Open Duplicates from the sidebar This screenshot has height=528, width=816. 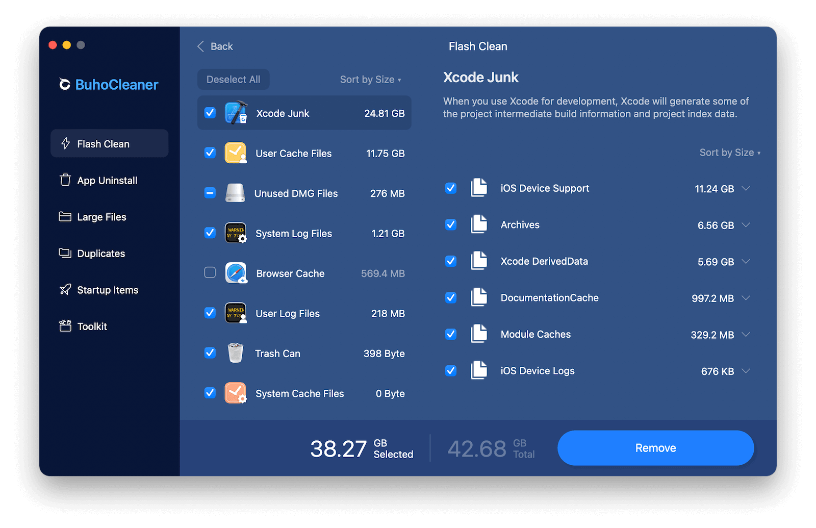click(109, 253)
